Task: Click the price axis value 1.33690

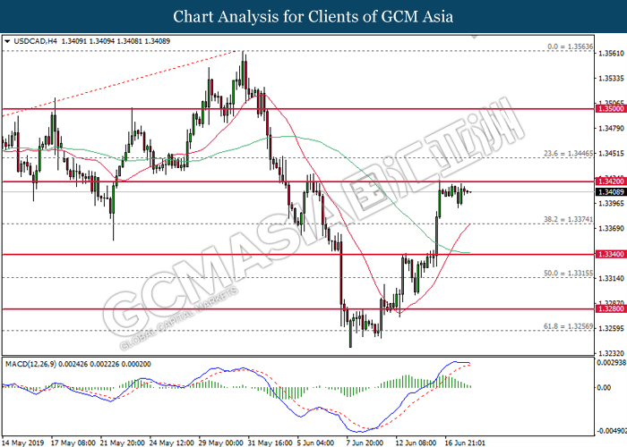Action: 611,229
